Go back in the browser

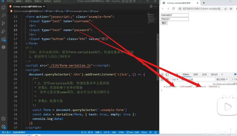[x=163, y=9]
